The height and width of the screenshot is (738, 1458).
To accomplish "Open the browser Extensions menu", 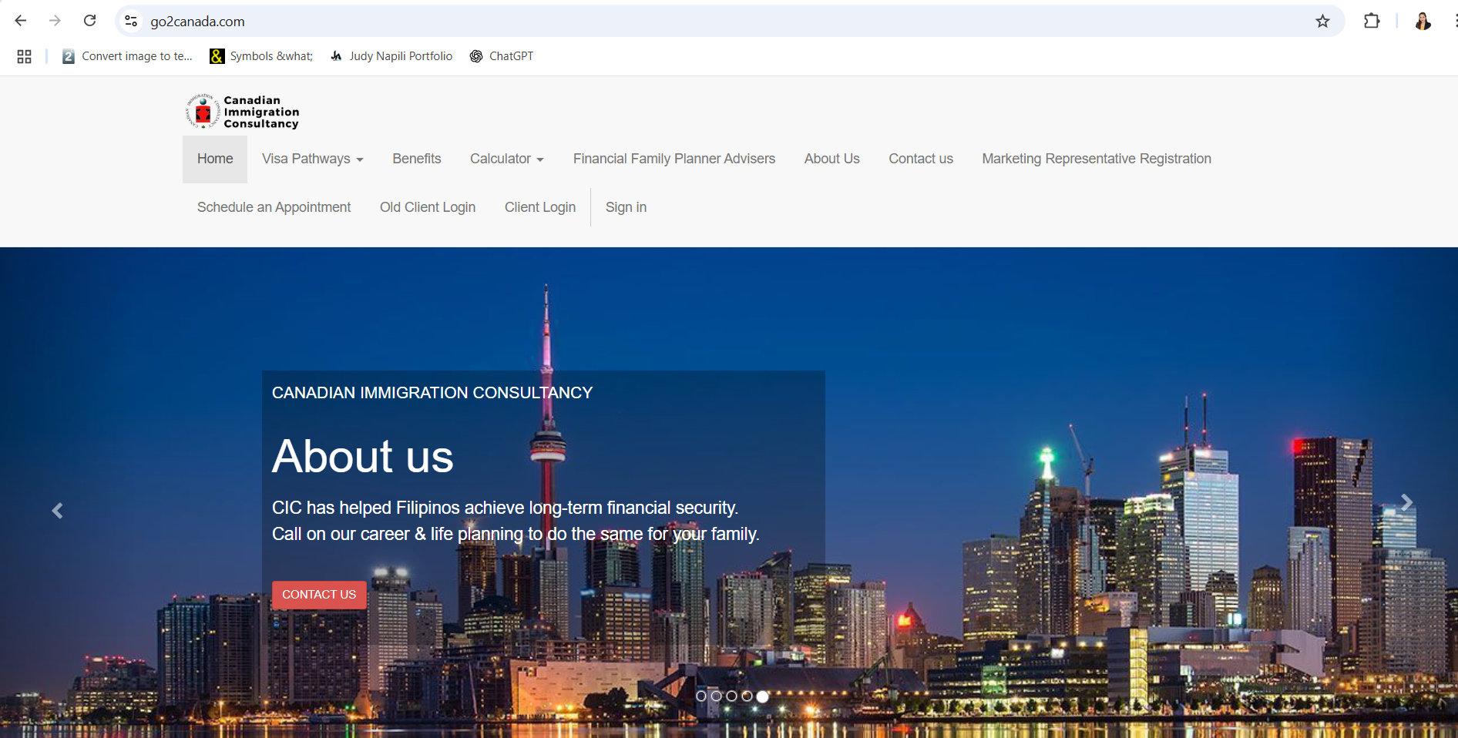I will (x=1372, y=21).
